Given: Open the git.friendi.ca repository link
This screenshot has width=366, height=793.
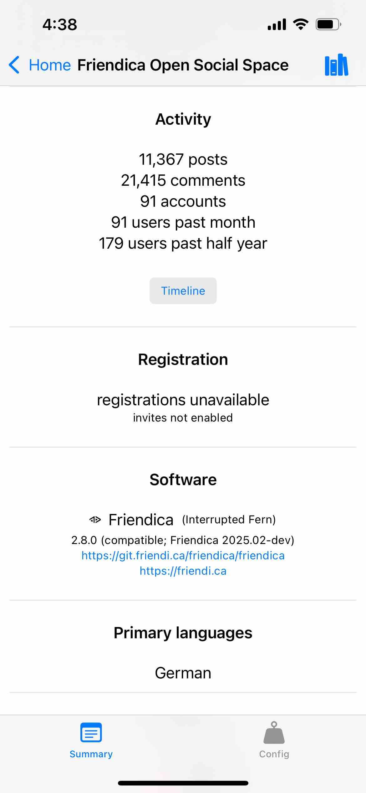Looking at the screenshot, I should click(183, 556).
